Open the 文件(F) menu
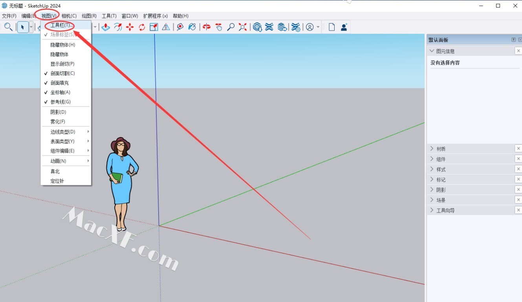Viewport: 522px width, 302px height. (x=9, y=16)
